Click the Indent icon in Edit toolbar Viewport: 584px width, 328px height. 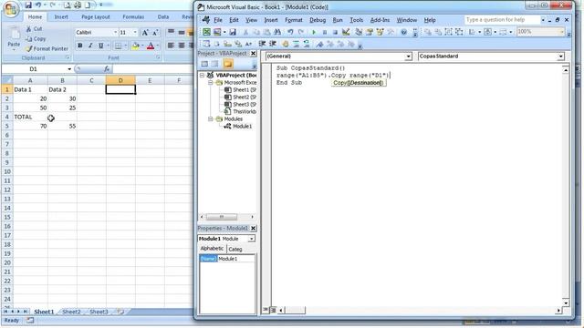click(262, 44)
